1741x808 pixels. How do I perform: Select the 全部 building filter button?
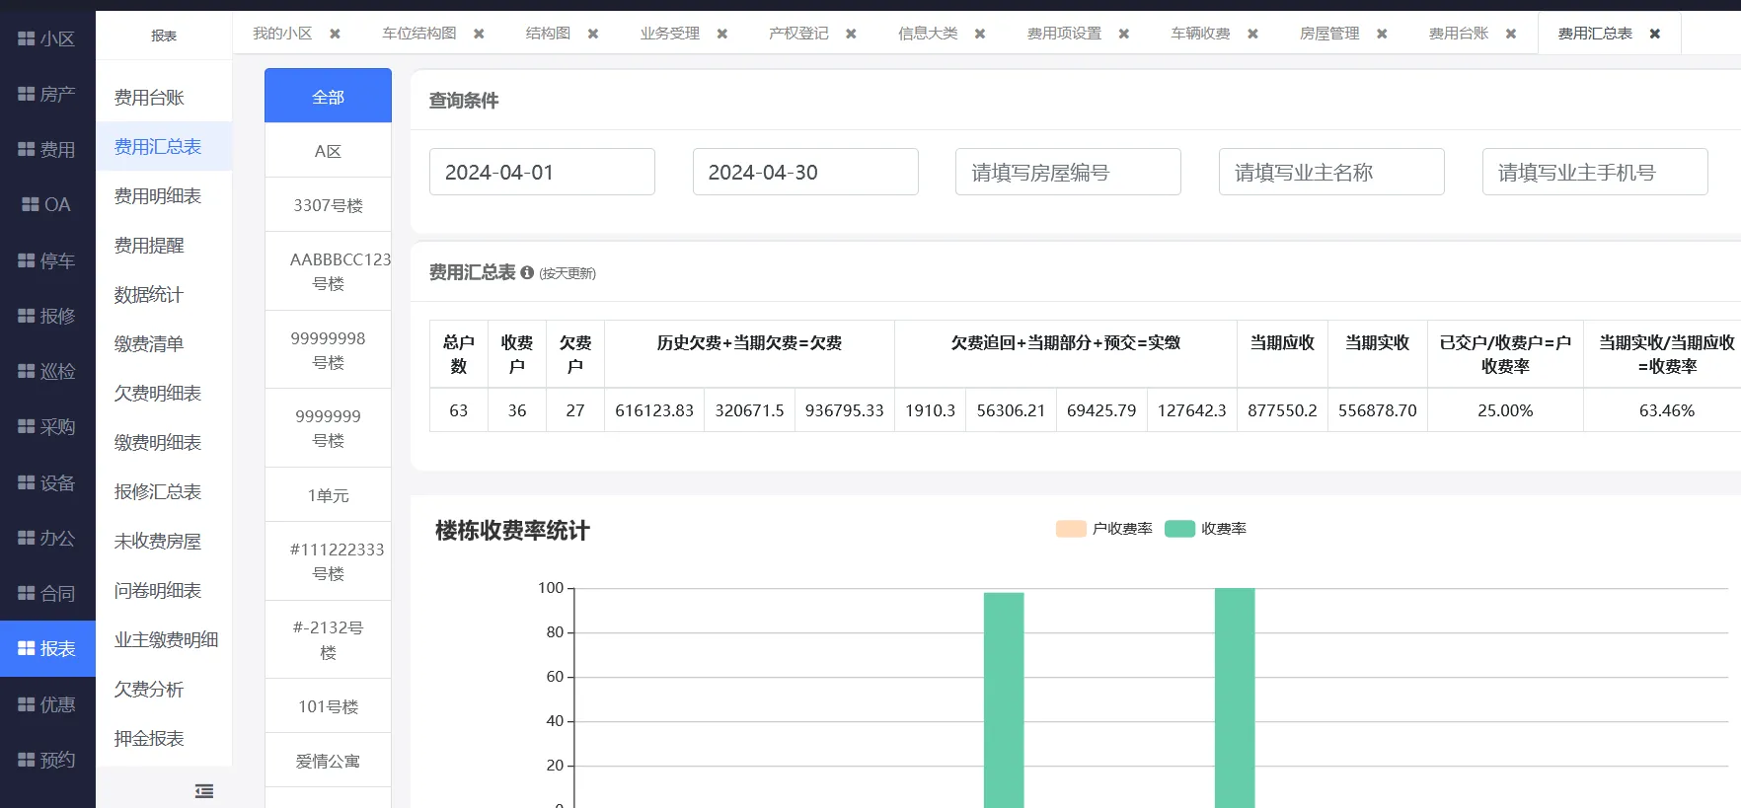(x=328, y=96)
